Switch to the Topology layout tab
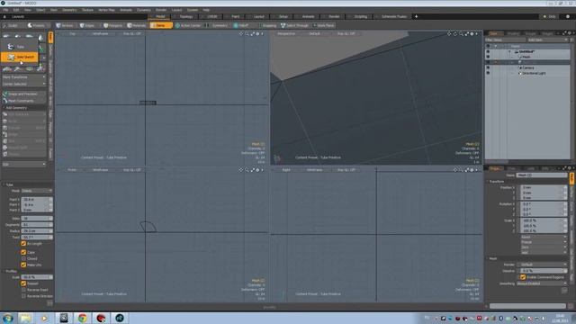Screen dimensions: 576x324 pos(186,16)
